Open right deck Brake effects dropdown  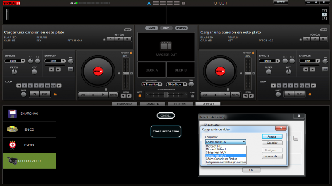[277, 61]
